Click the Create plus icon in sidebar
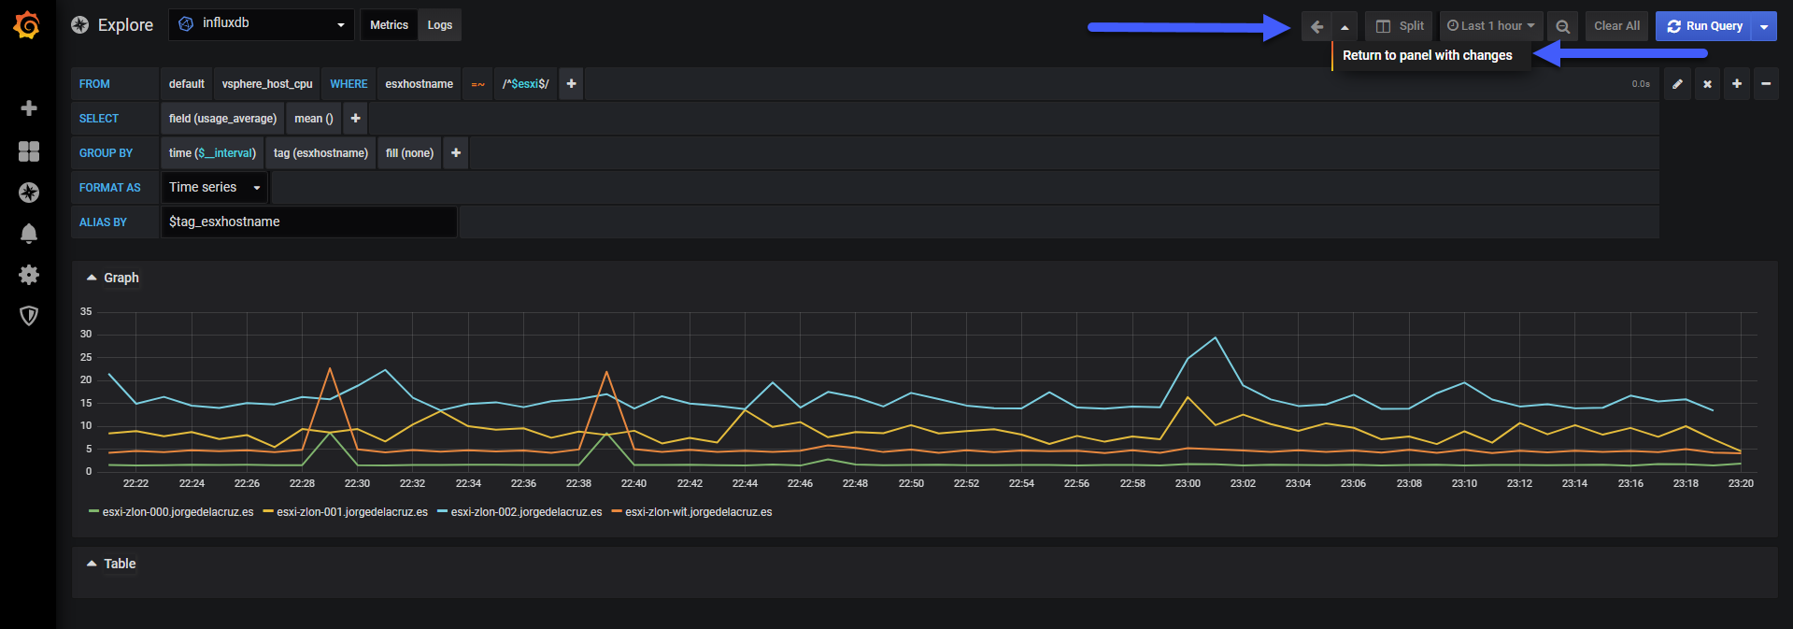 29,108
